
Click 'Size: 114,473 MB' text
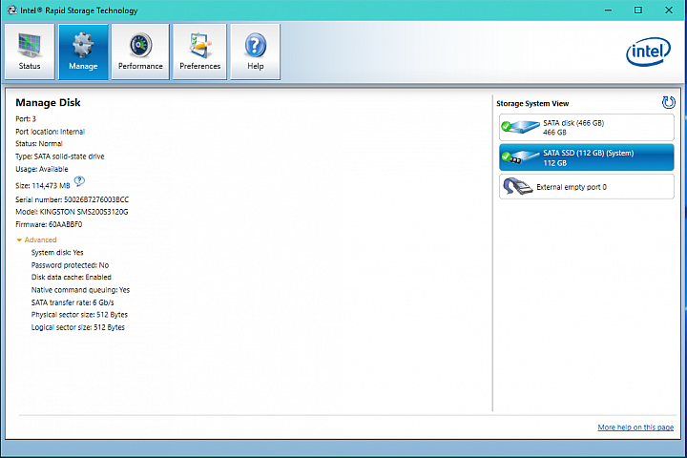43,186
